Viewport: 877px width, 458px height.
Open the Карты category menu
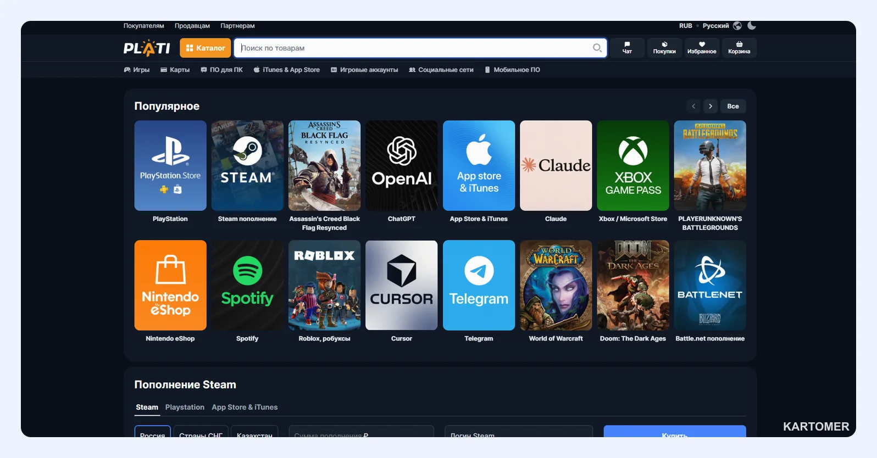(x=175, y=70)
